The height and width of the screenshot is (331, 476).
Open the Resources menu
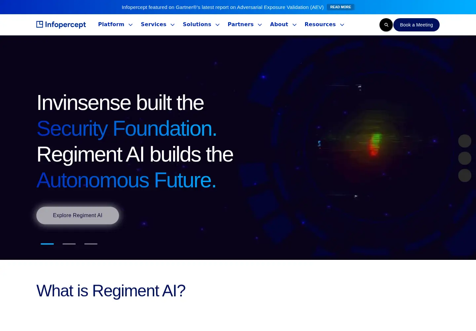coord(320,24)
